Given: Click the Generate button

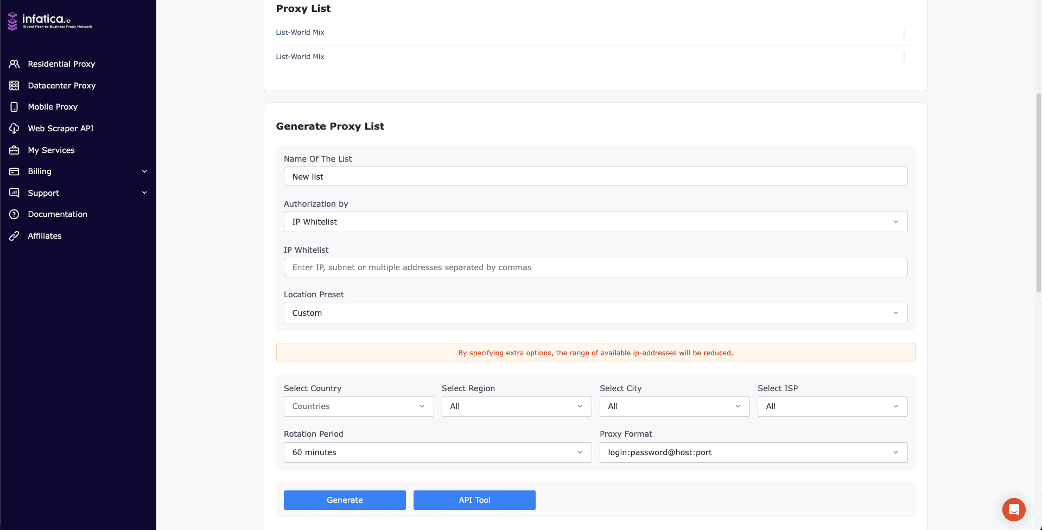Looking at the screenshot, I should click(x=345, y=500).
